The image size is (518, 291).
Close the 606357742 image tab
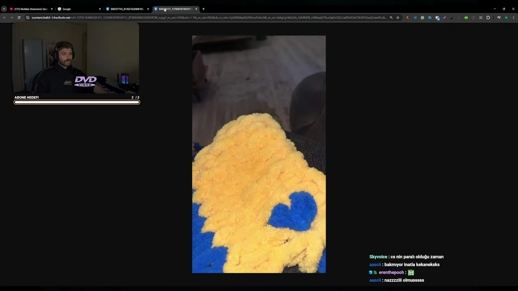tap(148, 9)
